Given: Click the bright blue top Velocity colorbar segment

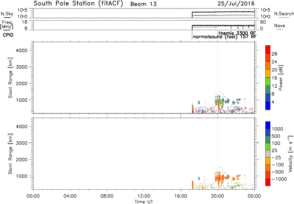Looking at the screenshot, I should click(268, 125).
